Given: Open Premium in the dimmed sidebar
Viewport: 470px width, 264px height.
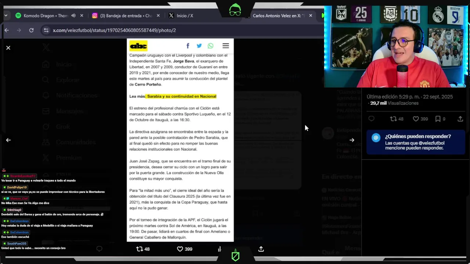Looking at the screenshot, I should point(62,158).
